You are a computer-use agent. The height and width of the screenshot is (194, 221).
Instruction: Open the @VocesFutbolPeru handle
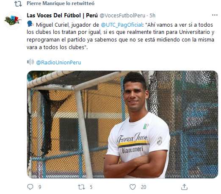122,15
